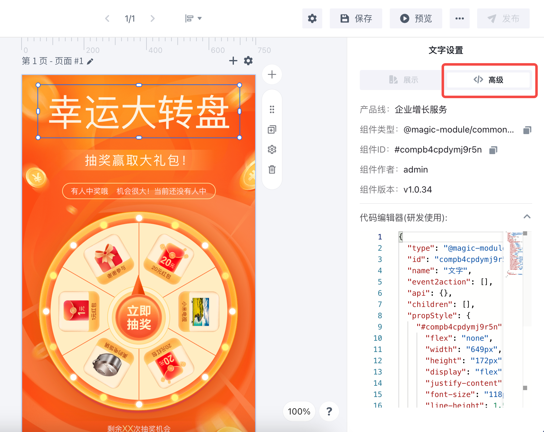Switch to the 展示 tab
544x432 pixels.
[x=403, y=80]
